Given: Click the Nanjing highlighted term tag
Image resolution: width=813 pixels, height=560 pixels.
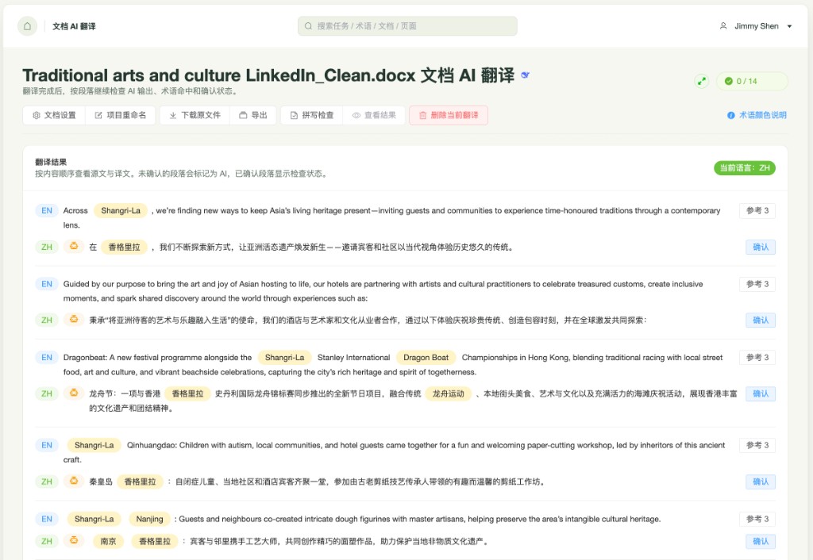Looking at the screenshot, I should [x=149, y=519].
